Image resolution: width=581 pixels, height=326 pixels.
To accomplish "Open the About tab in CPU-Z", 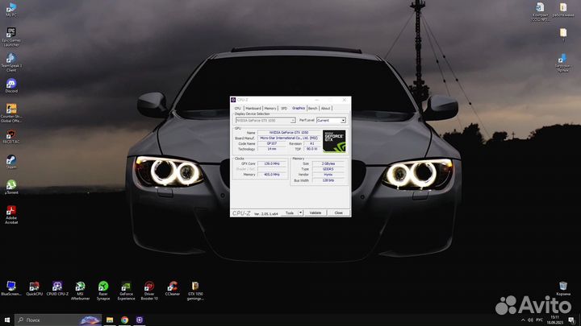I will (325, 109).
